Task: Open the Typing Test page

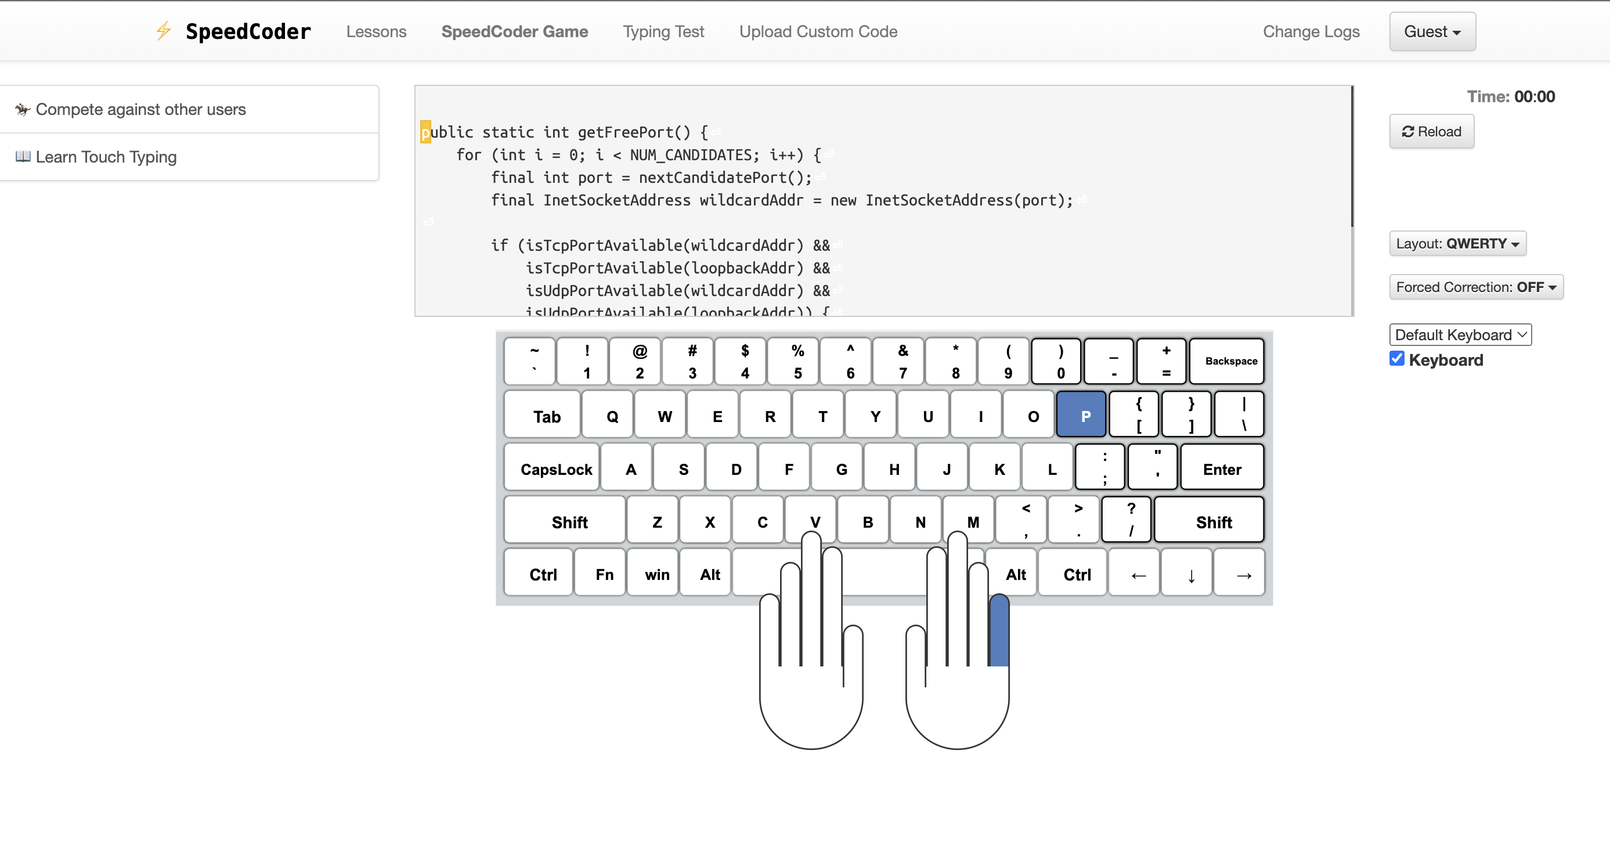Action: click(662, 31)
